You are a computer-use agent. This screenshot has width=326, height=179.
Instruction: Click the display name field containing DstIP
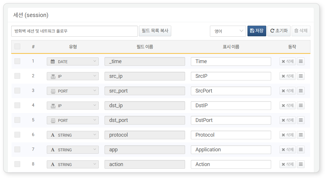coord(231,105)
